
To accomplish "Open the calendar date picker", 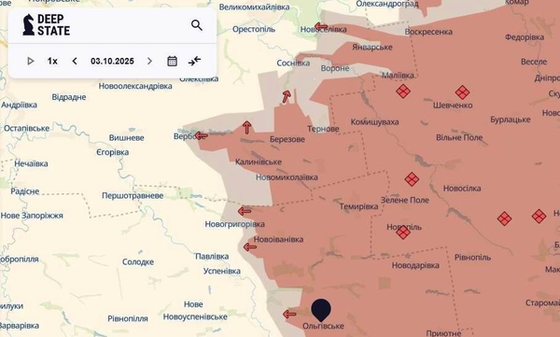I will click(x=172, y=61).
